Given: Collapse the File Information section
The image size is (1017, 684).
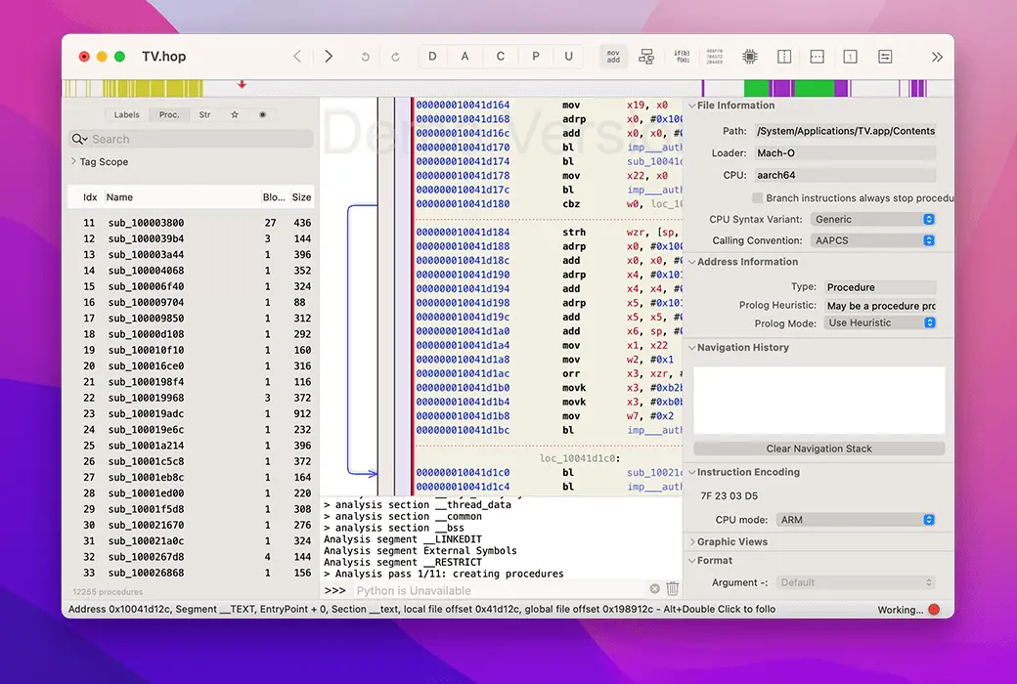Looking at the screenshot, I should click(x=692, y=105).
